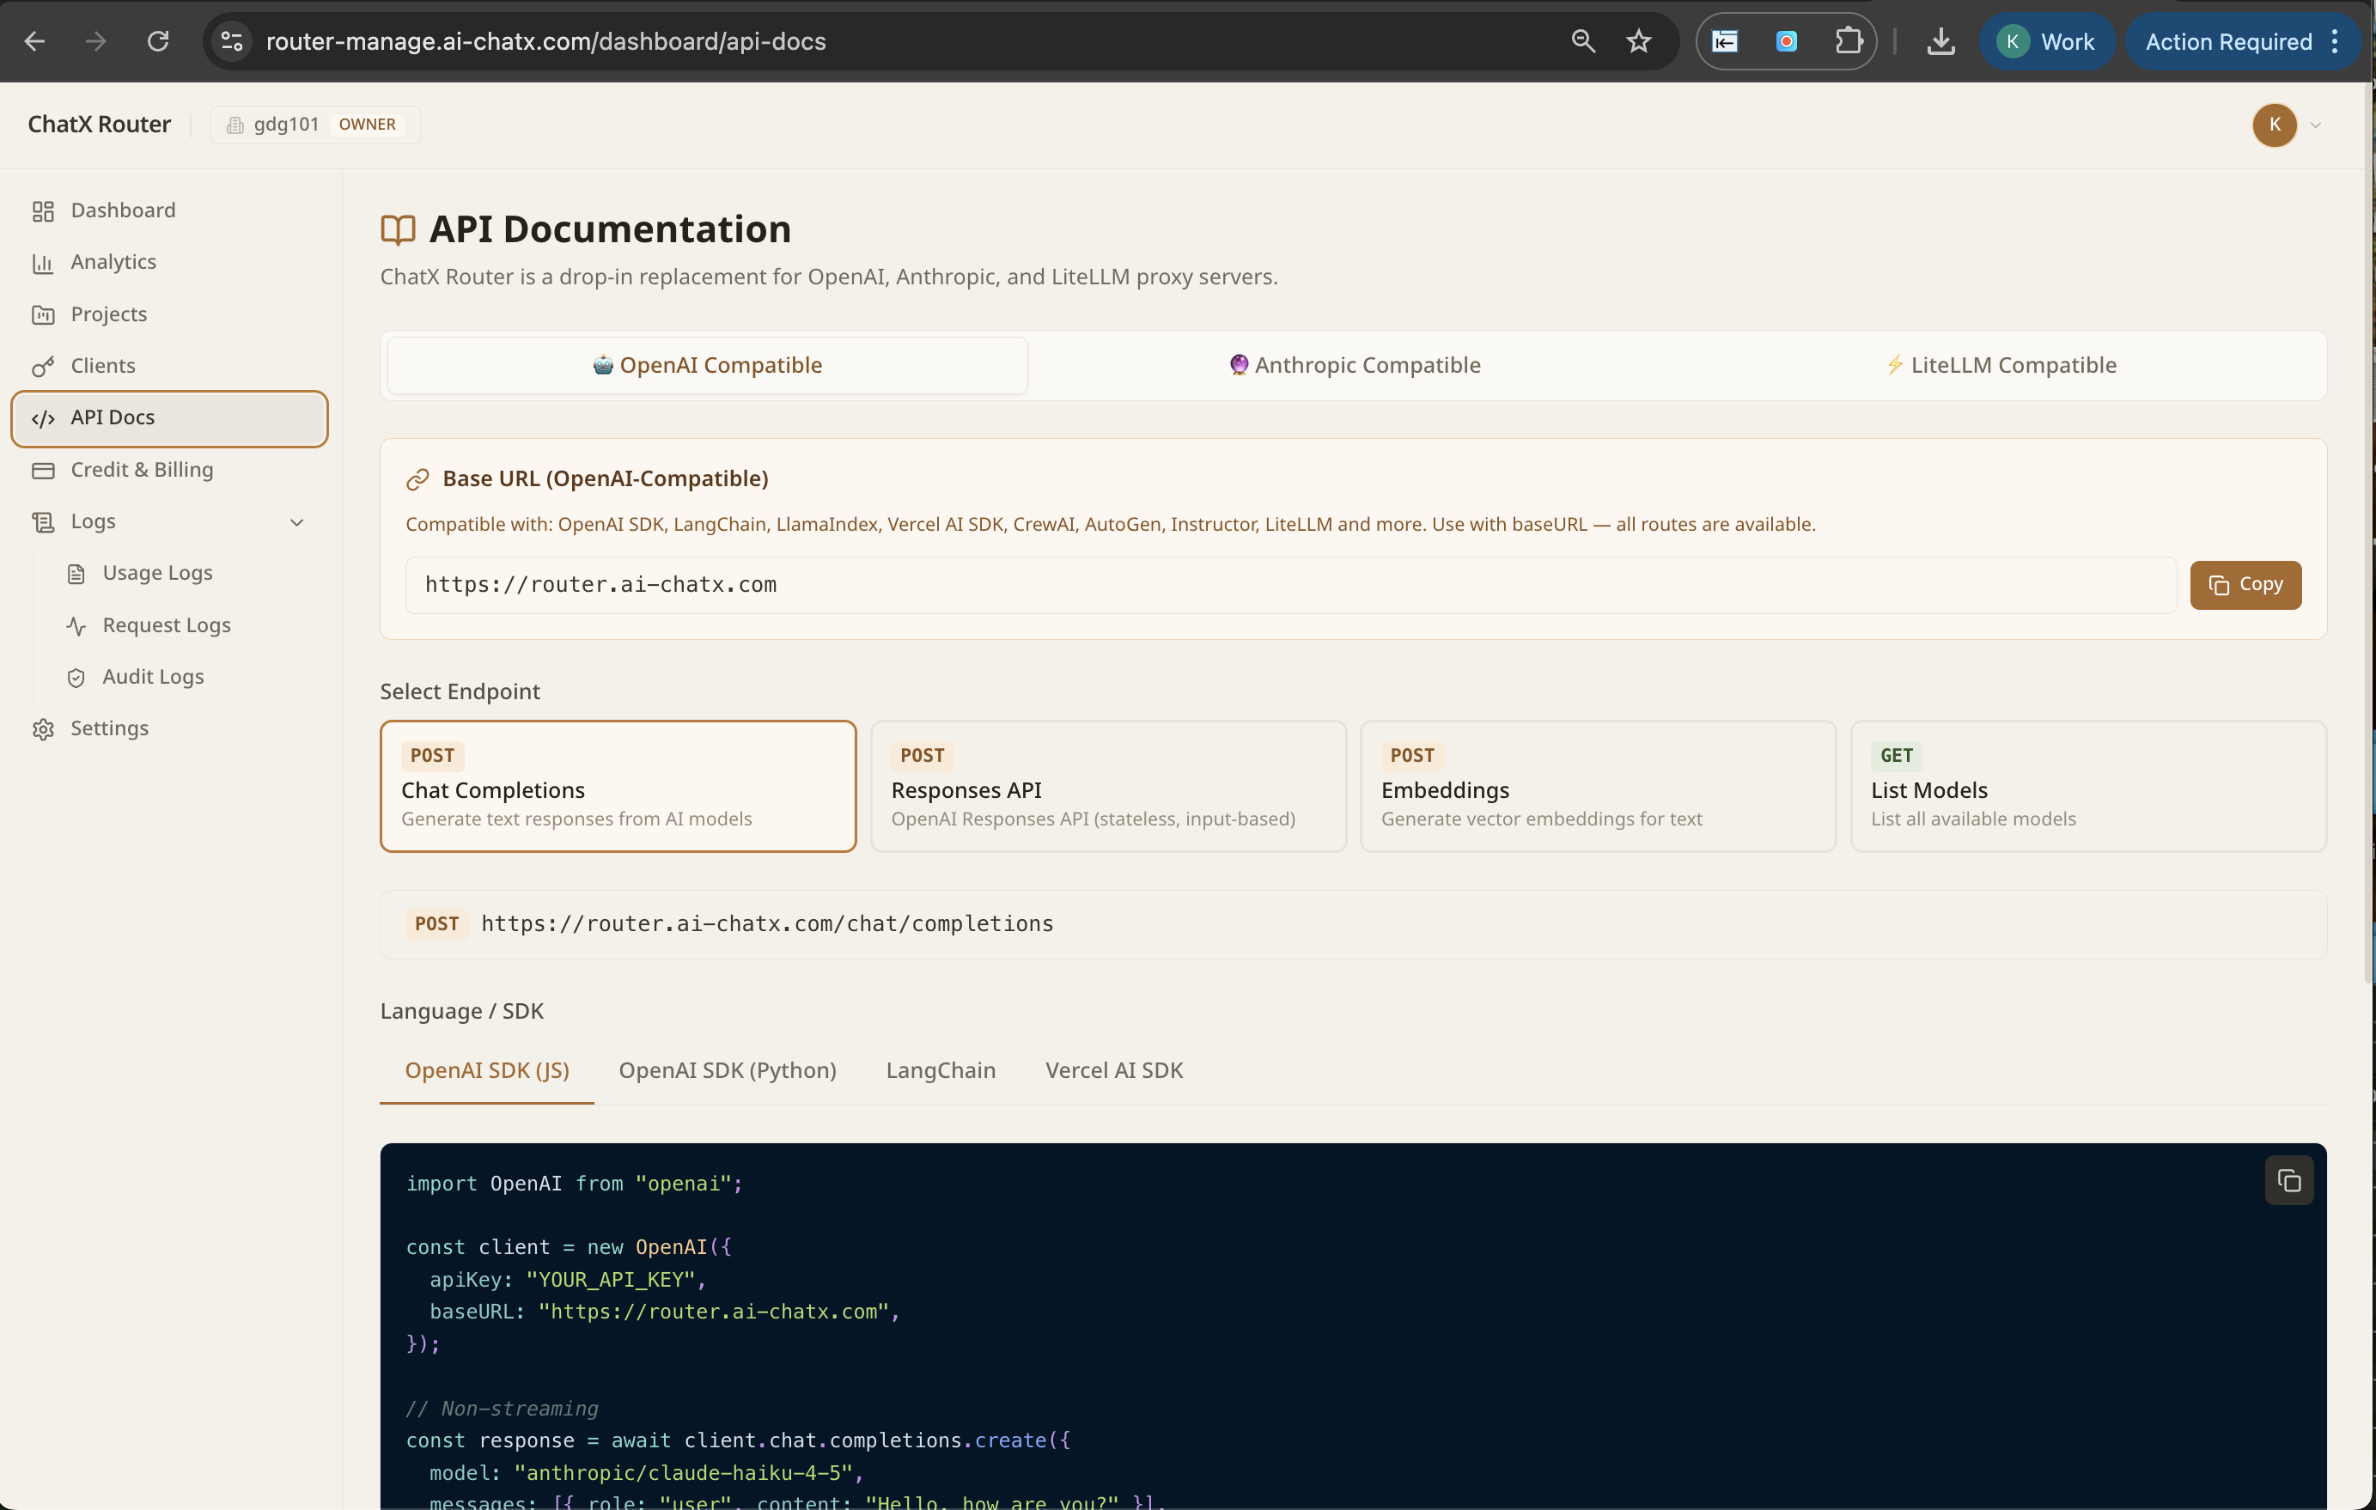Click the Analytics bar chart icon
The height and width of the screenshot is (1510, 2376).
pyautogui.click(x=42, y=263)
